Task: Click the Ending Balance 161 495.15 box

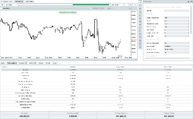Action: click(x=121, y=115)
